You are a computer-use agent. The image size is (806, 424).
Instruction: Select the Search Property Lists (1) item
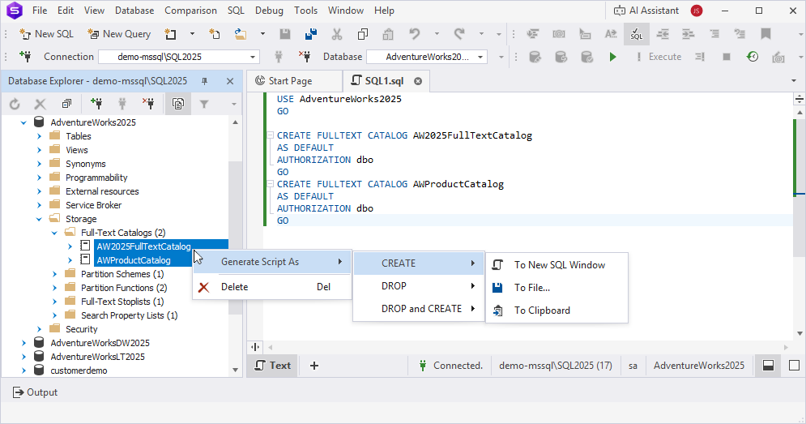129,315
